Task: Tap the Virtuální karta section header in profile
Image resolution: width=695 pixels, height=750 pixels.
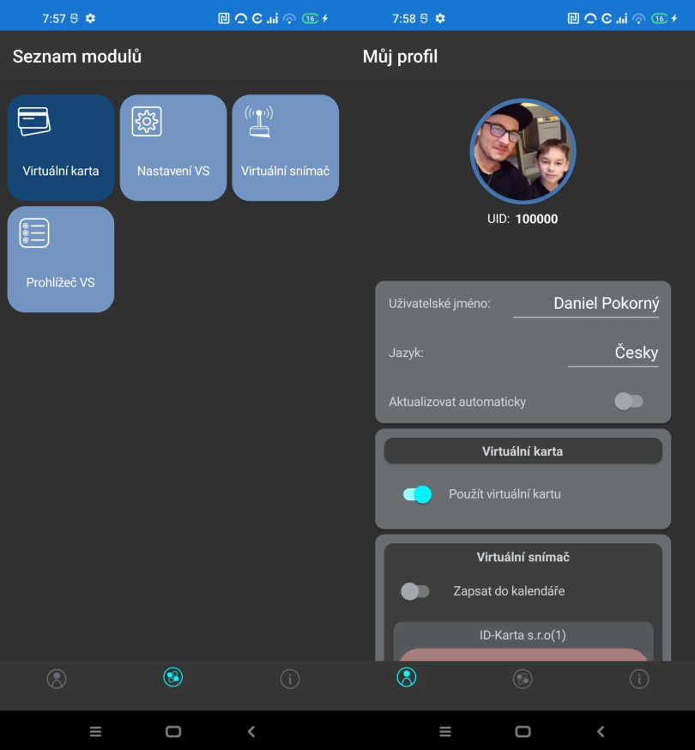Action: [x=523, y=451]
